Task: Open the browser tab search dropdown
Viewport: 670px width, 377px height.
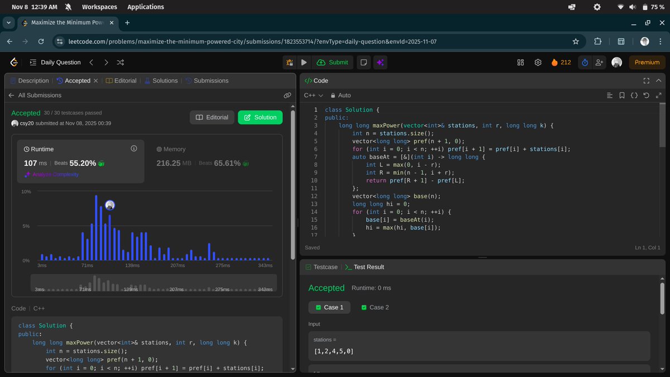Action: click(x=8, y=23)
